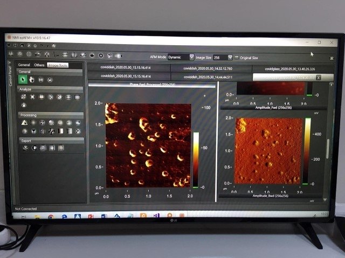The height and width of the screenshot is (258, 345).
Task: Click the scissors icon in top toolbar
Action: tap(47, 55)
